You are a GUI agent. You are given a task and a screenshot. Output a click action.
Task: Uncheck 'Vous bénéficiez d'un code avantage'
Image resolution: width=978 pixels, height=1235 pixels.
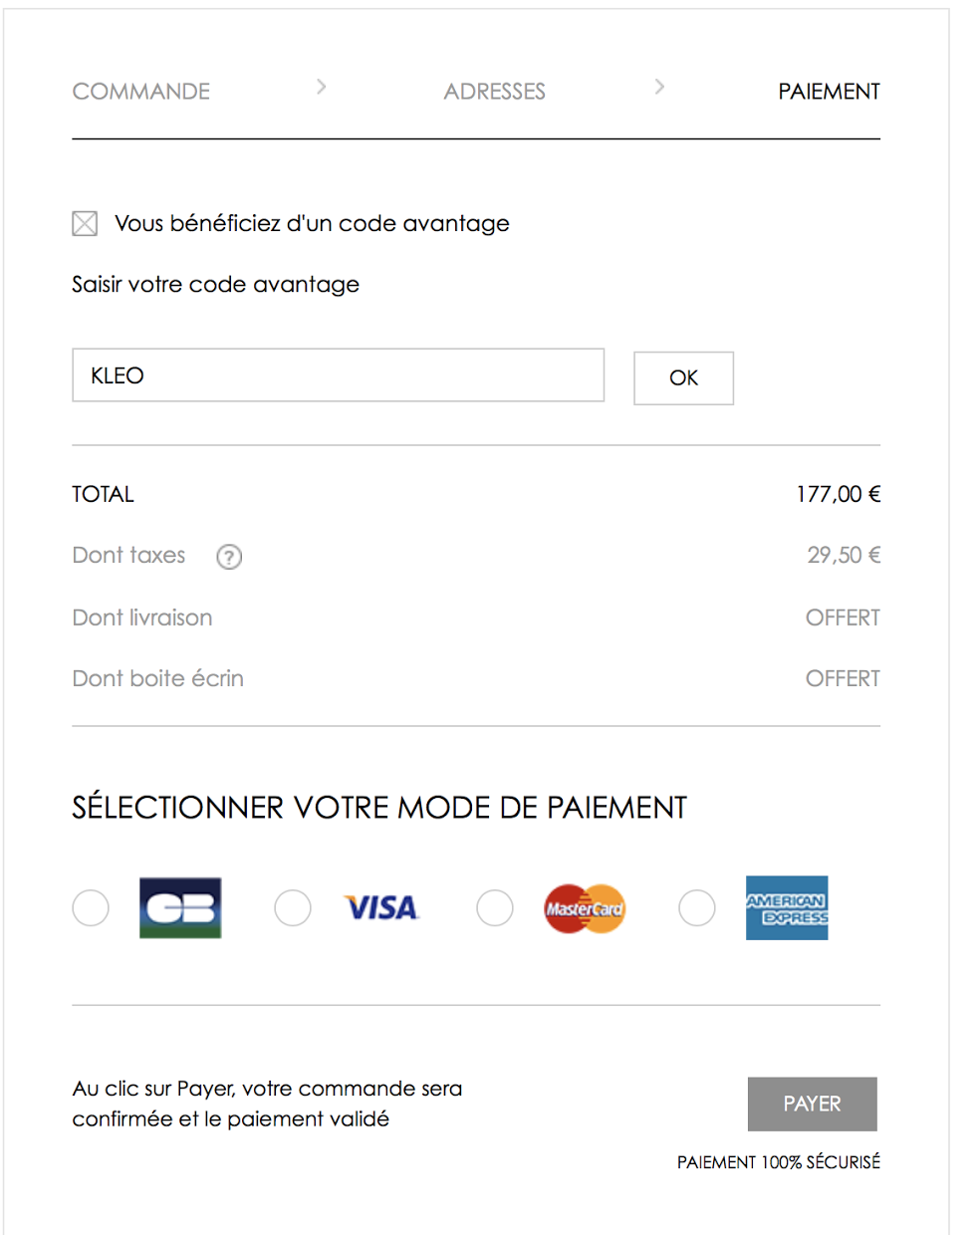(x=85, y=223)
